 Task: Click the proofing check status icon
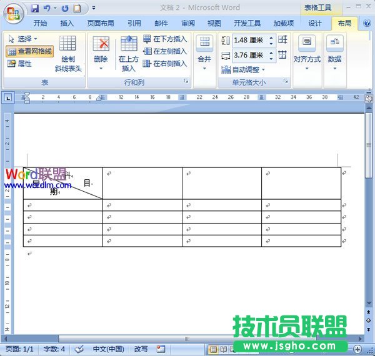pos(79,349)
